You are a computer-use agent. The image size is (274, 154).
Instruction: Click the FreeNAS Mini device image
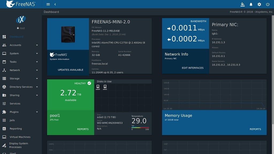pyautogui.click(x=68, y=34)
